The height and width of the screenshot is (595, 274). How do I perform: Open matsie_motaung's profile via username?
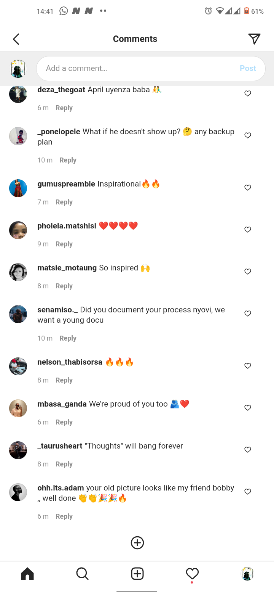coord(67,268)
